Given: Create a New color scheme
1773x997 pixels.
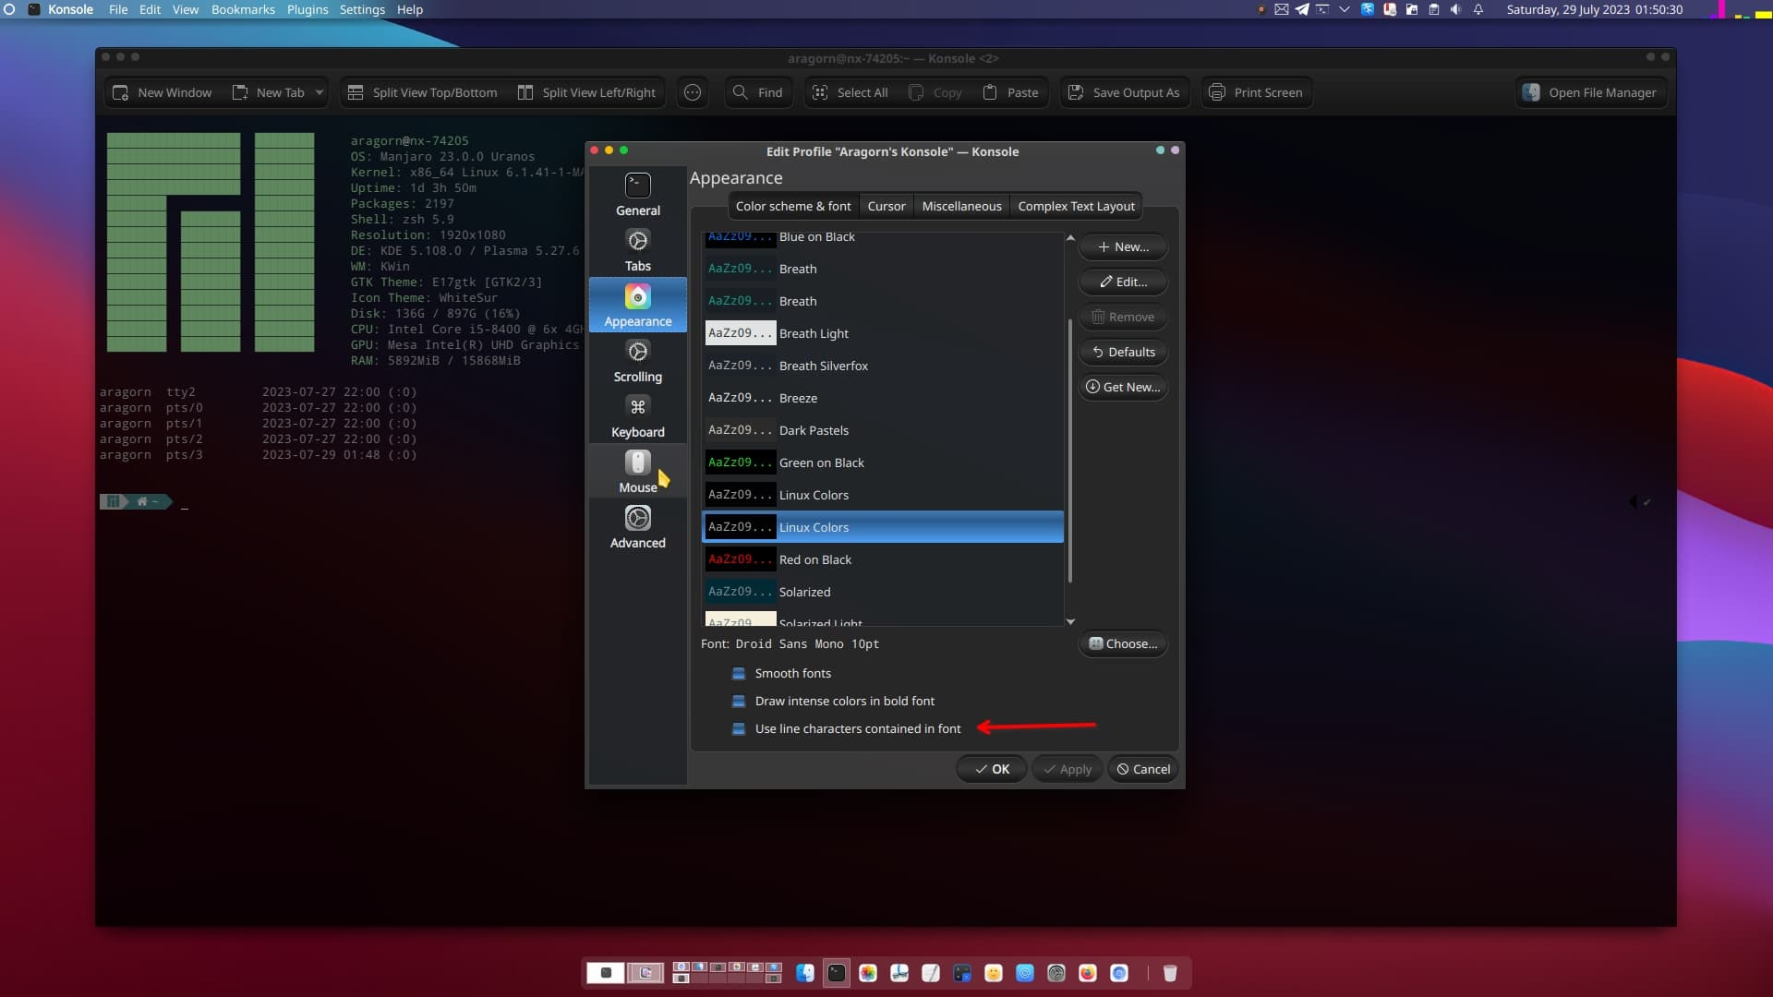Looking at the screenshot, I should [1123, 246].
